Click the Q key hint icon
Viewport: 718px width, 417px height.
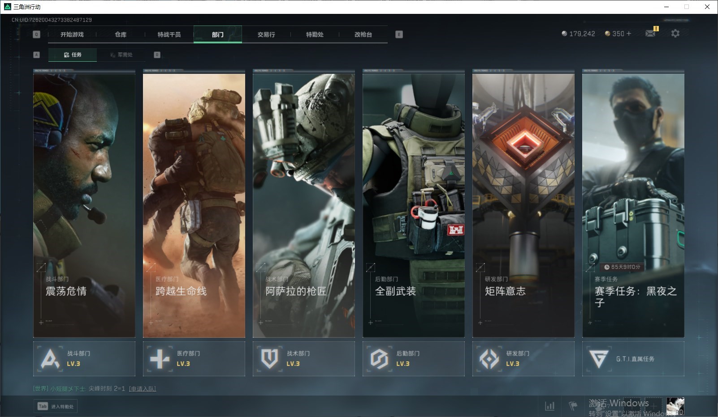pyautogui.click(x=37, y=34)
